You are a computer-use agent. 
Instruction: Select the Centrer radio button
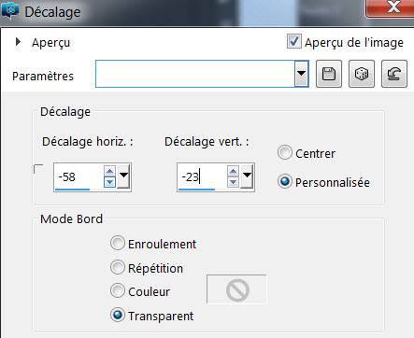click(x=285, y=153)
